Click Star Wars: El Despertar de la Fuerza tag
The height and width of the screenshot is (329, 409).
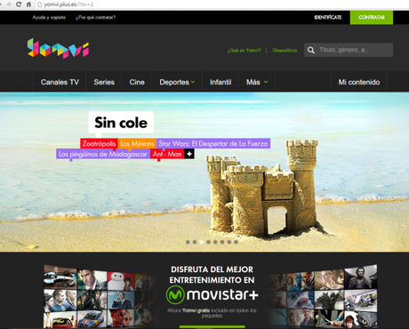(x=213, y=143)
